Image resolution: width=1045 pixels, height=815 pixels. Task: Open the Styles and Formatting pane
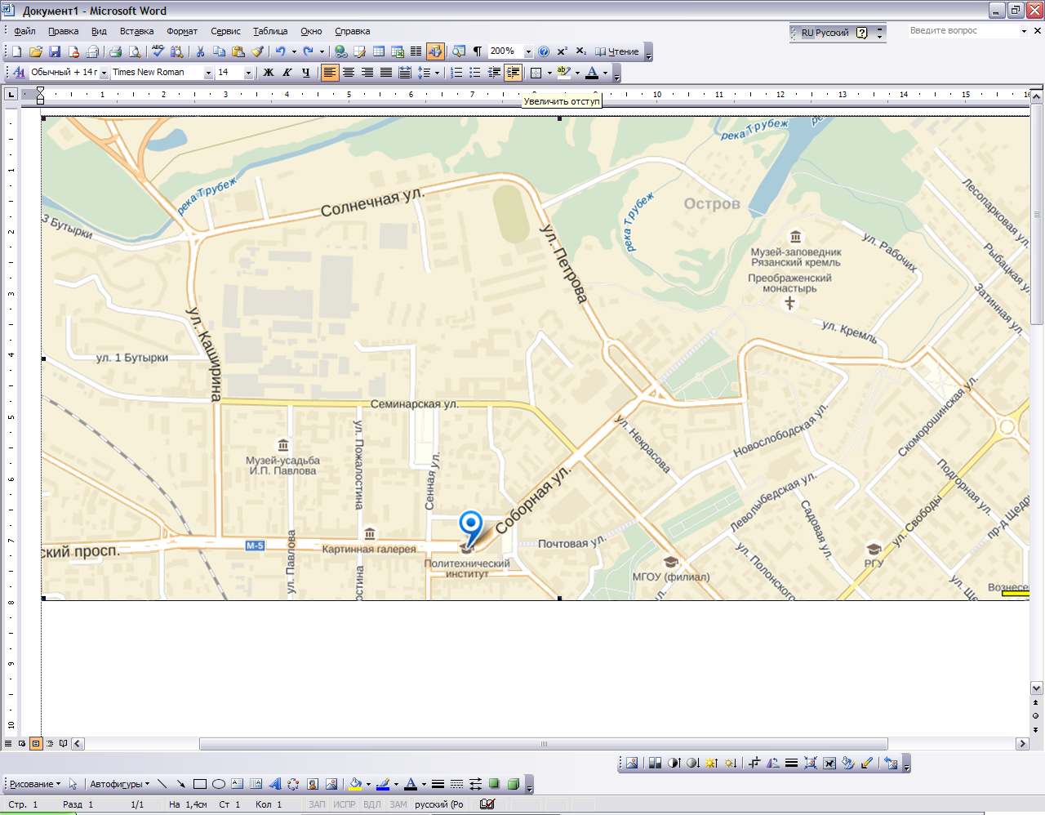click(19, 73)
